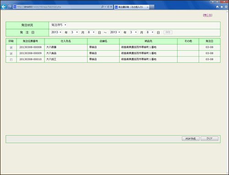The height and width of the screenshot is (175, 229).
Task: Select the 発注書印刷 browser tab
Action: 131,7
